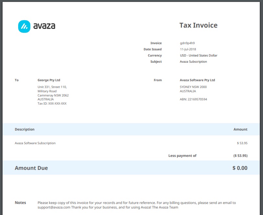263x215 pixels.
Task: Click the From label
Action: coord(158,80)
